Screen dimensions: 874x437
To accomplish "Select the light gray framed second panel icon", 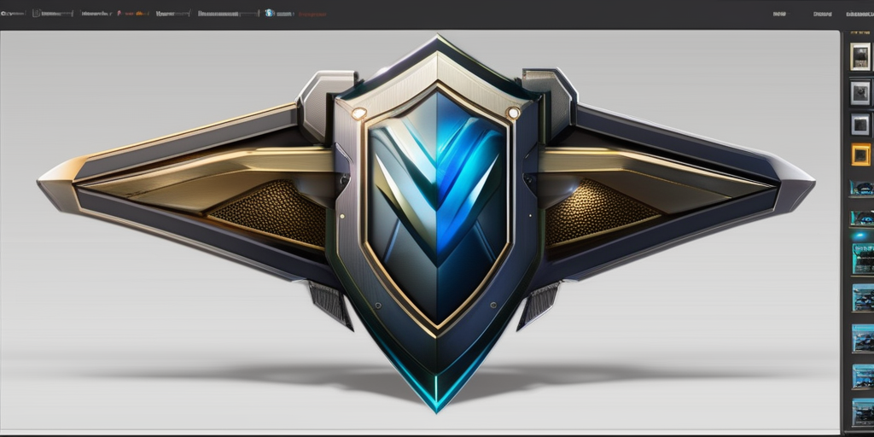I will click(x=860, y=92).
